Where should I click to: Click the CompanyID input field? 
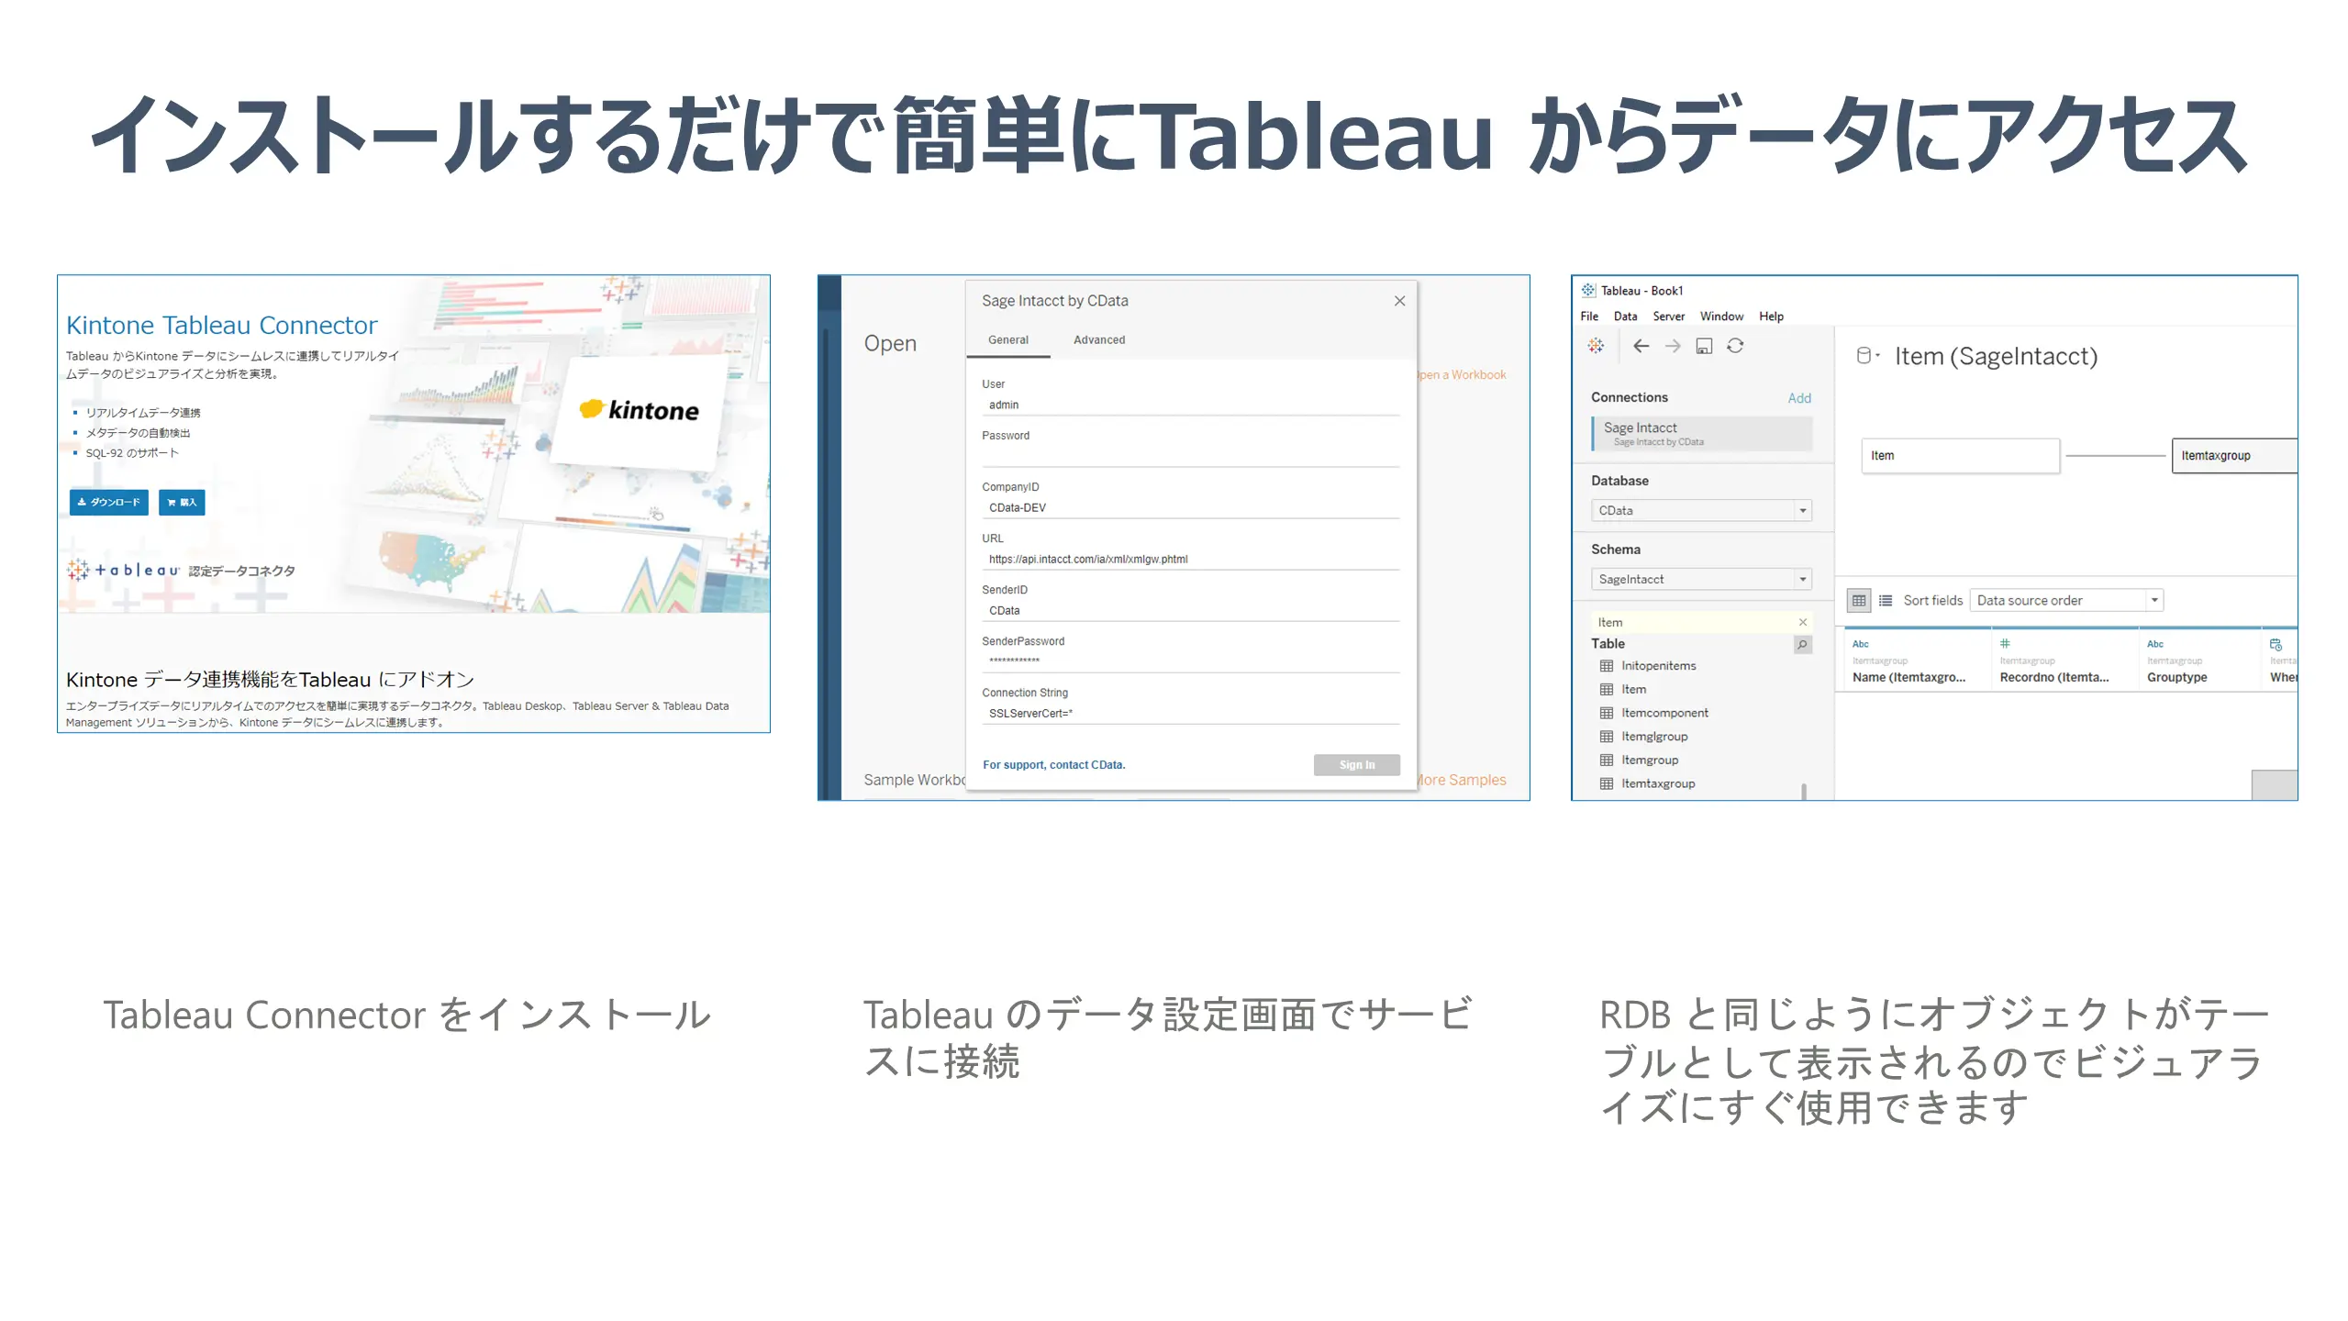1188,506
